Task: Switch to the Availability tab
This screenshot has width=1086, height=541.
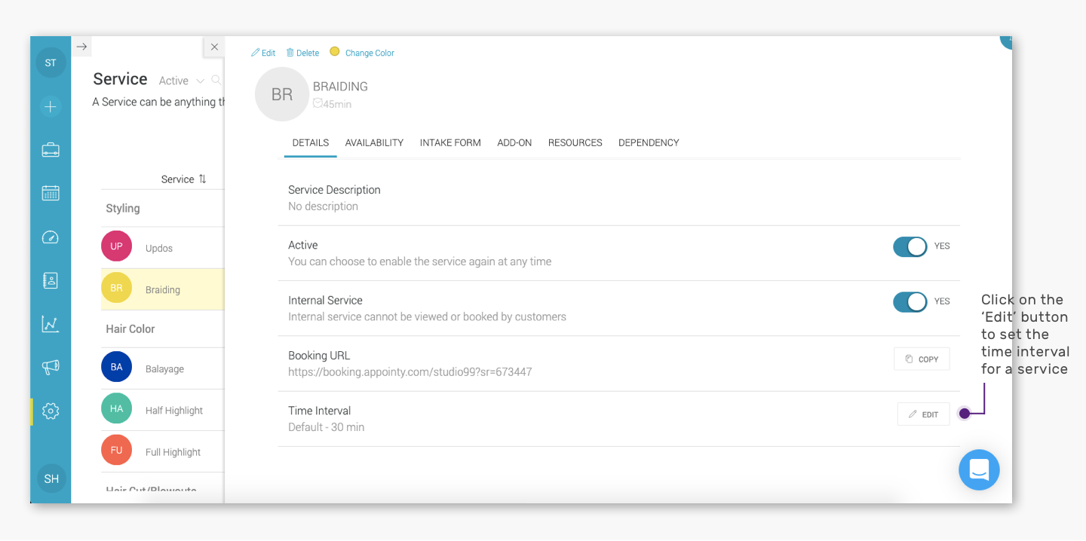Action: [x=374, y=142]
